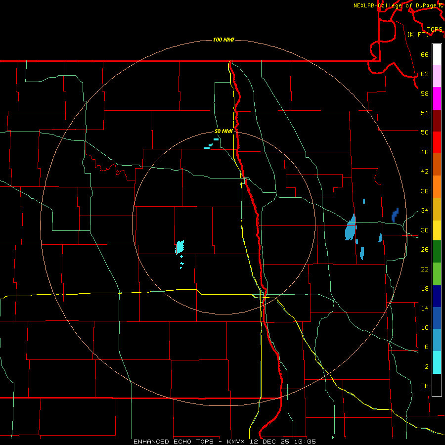Choose the dark green scale swatch
Screen dimensions: 445x445
pyautogui.click(x=437, y=251)
